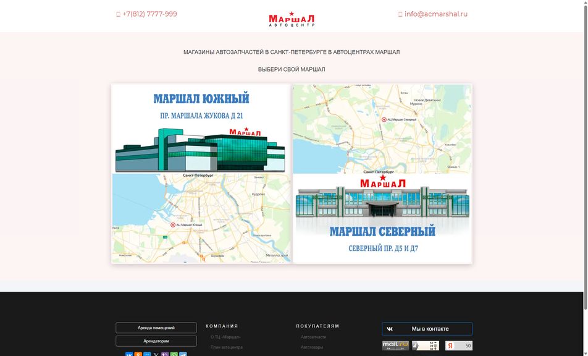The height and width of the screenshot is (356, 588).
Task: Open the info@acmarshal.ru email link
Action: 436,14
